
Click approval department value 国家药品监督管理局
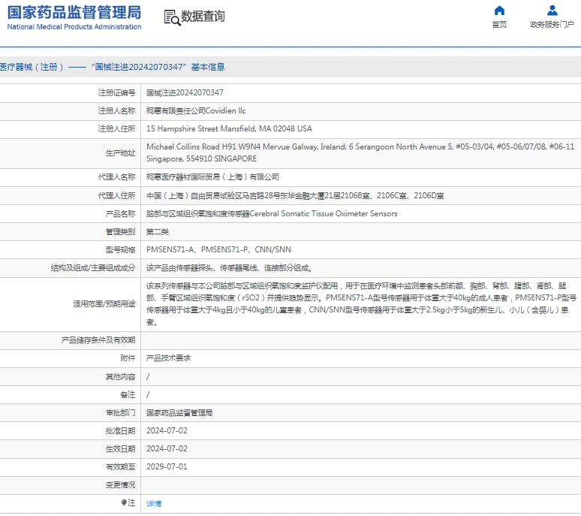click(179, 413)
